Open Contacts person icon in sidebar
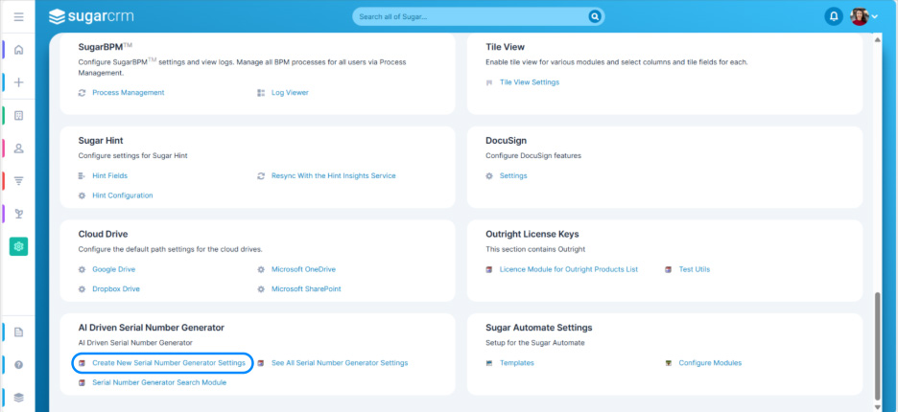 [x=18, y=149]
